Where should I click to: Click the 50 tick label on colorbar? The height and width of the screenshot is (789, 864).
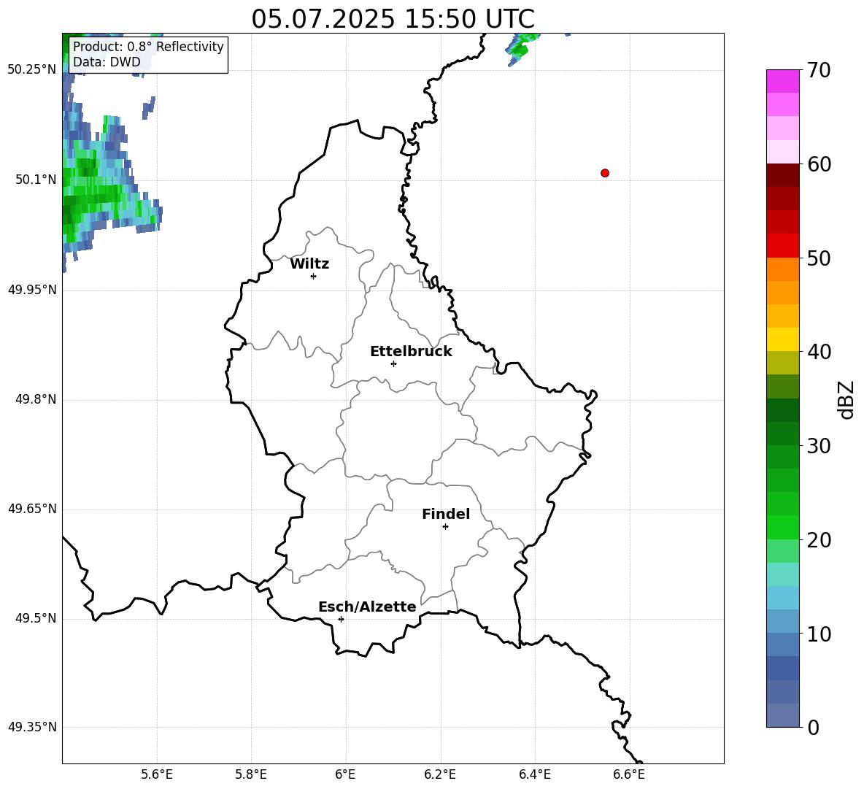[819, 258]
